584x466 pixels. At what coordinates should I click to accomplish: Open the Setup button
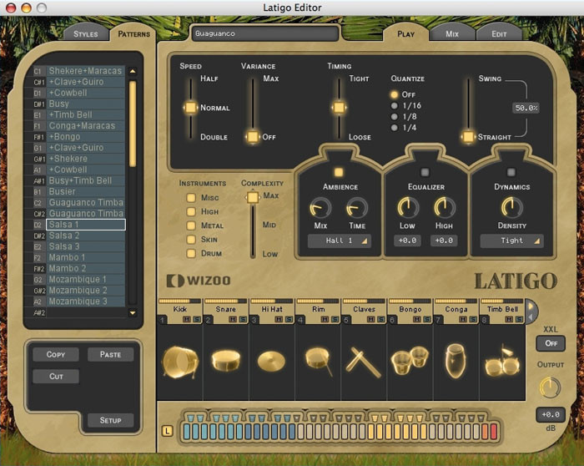110,421
